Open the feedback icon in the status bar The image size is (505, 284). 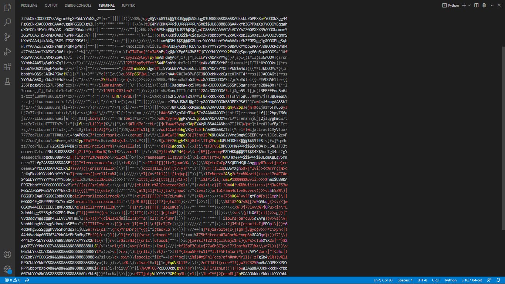click(x=489, y=280)
